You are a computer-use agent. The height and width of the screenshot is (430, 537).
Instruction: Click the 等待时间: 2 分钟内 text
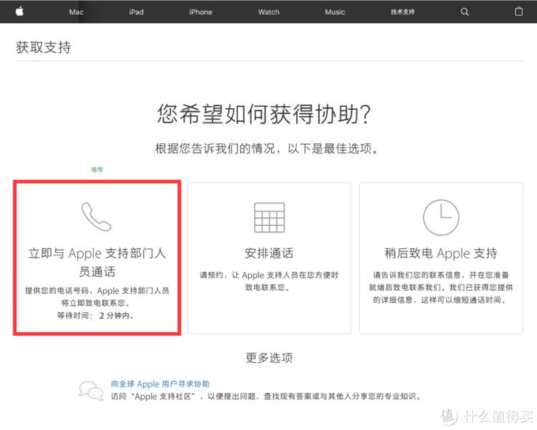[x=96, y=315]
